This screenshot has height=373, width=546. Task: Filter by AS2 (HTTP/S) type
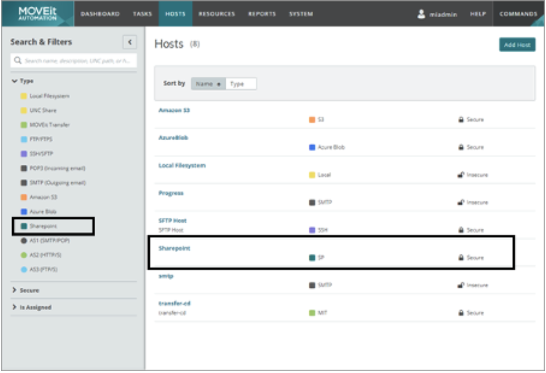[41, 255]
